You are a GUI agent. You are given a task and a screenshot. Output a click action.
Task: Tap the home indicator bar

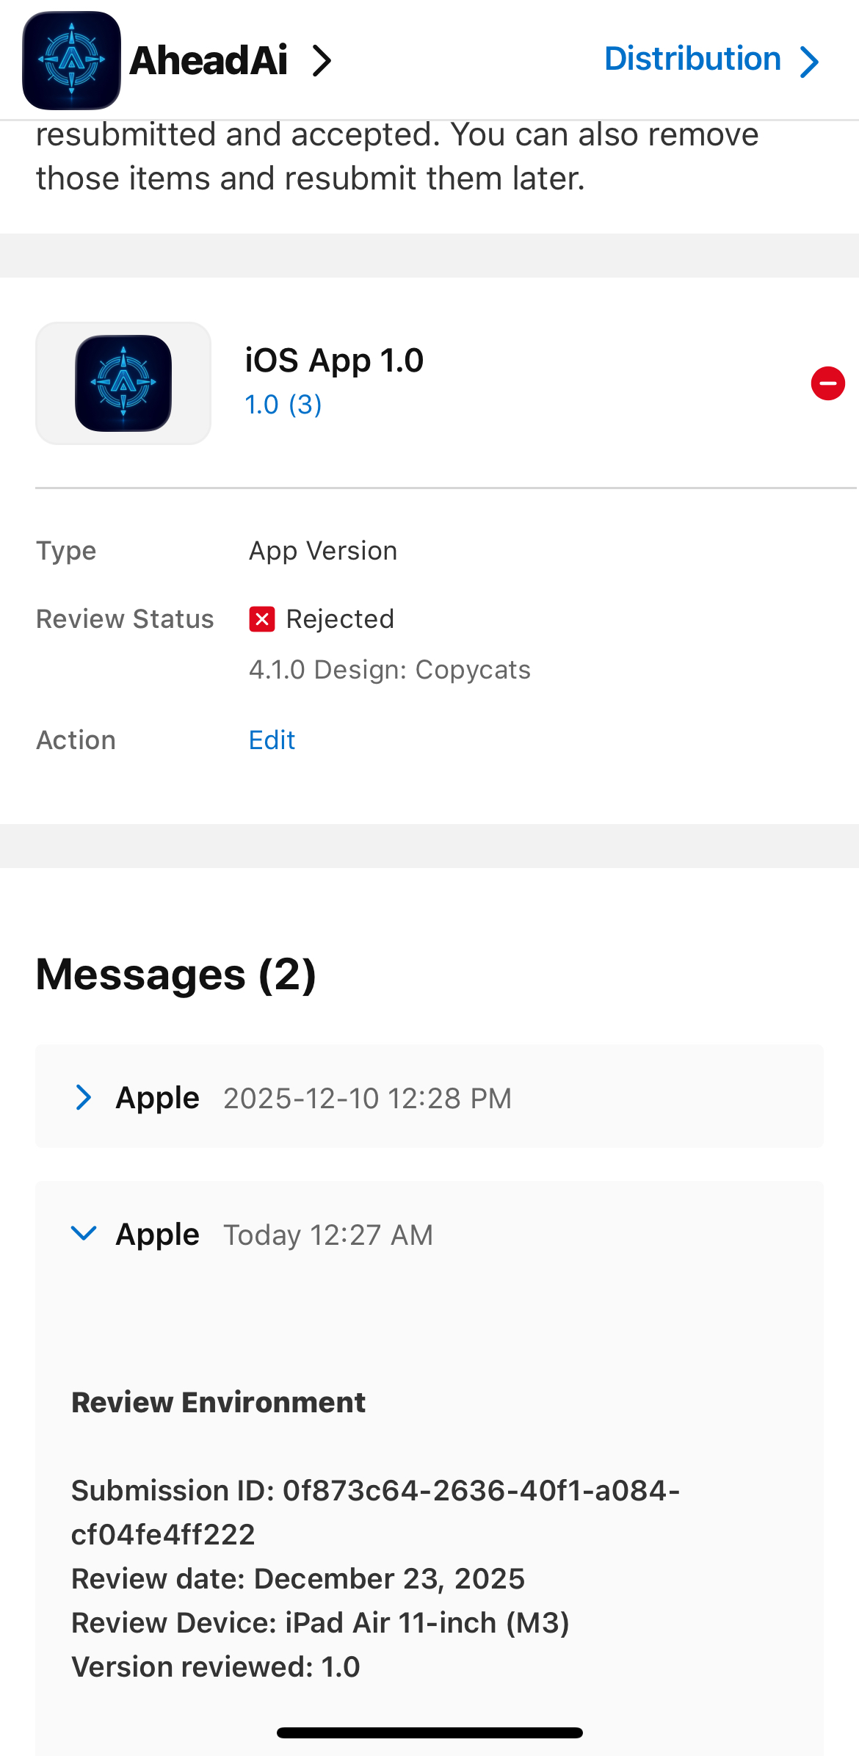(429, 1732)
